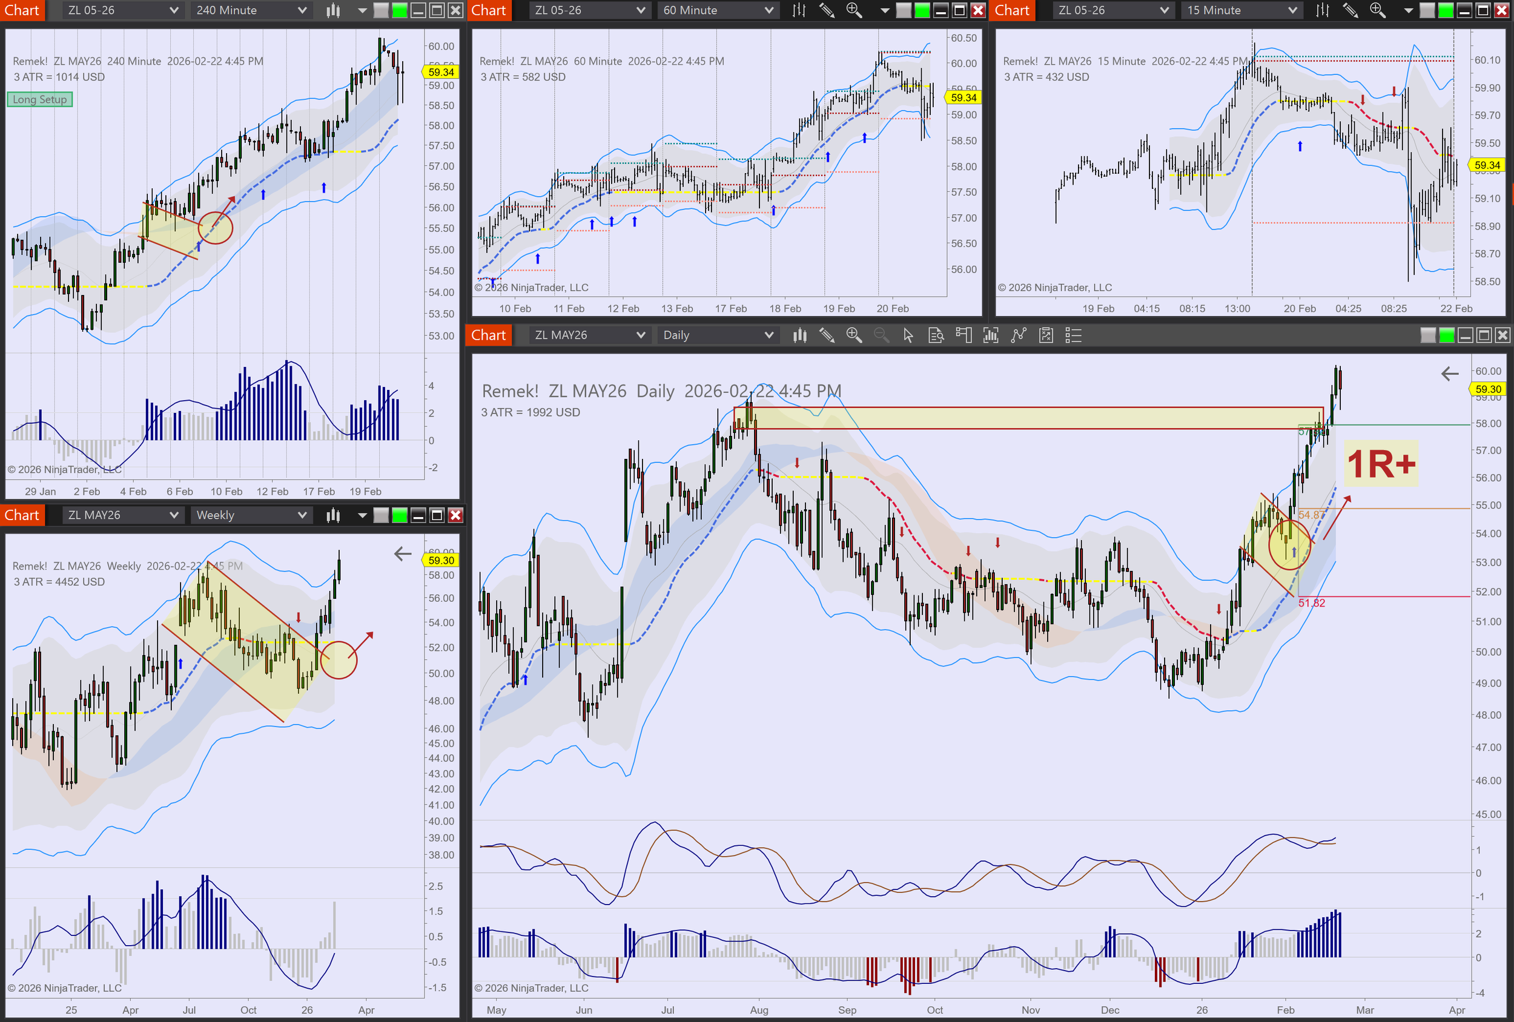Open bar type selector in Daily chart

click(x=799, y=335)
